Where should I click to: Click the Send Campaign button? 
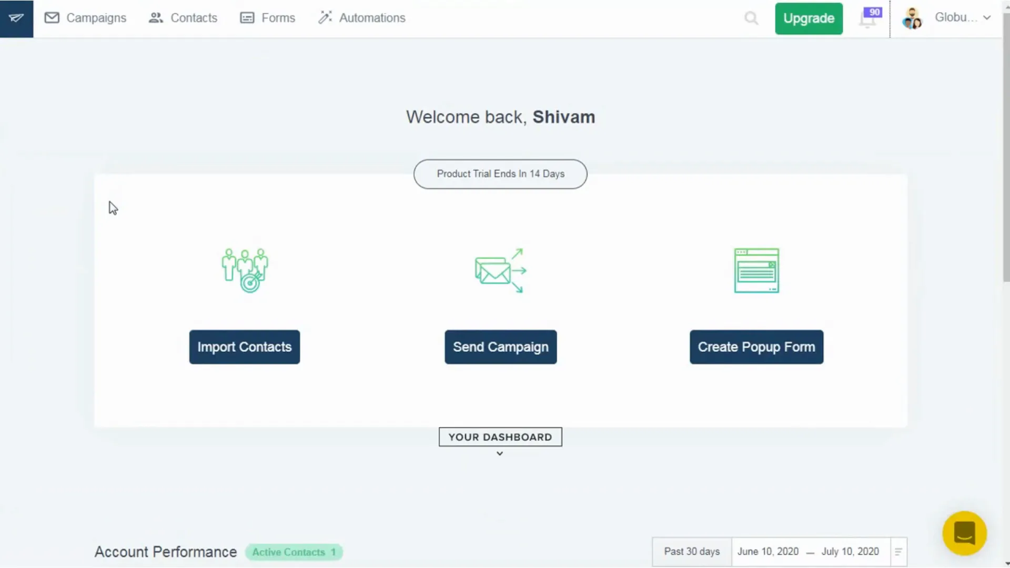[x=500, y=347]
